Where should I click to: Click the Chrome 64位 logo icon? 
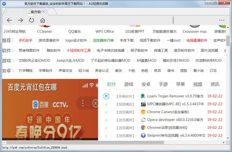[x=143, y=128]
